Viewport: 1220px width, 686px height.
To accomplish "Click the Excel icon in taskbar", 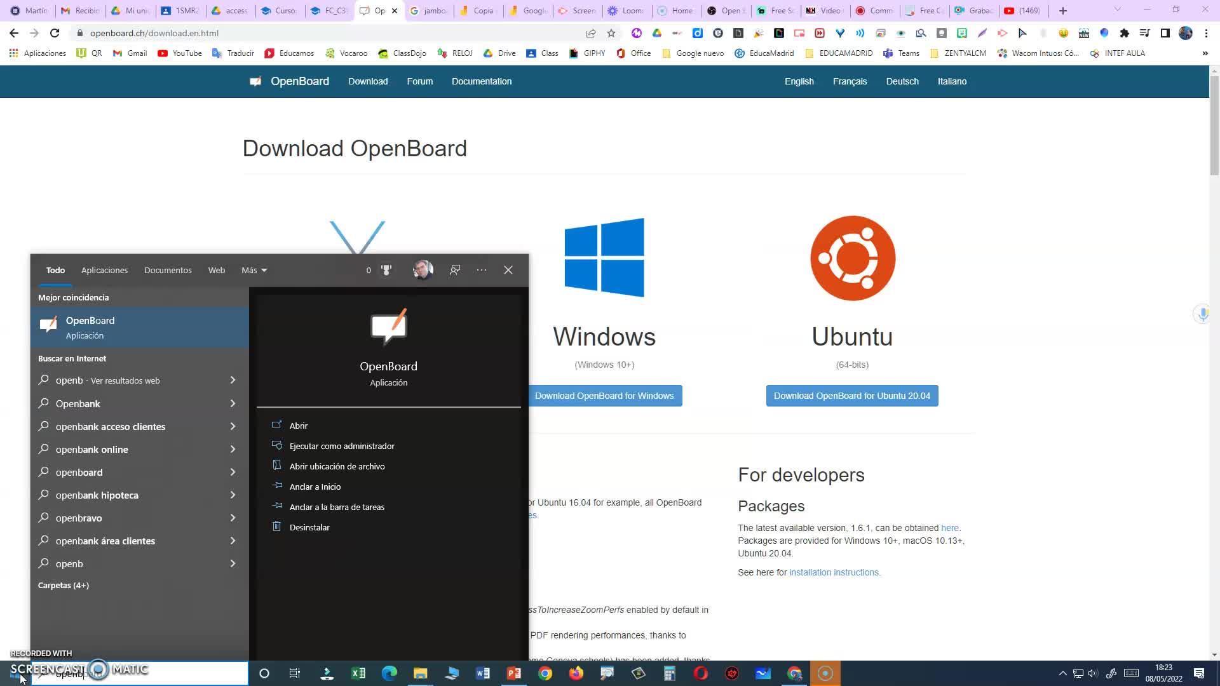I will click(x=358, y=673).
